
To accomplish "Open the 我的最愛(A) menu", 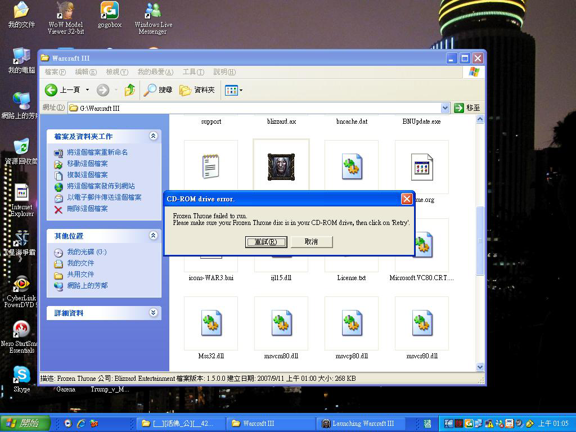I will 155,72.
